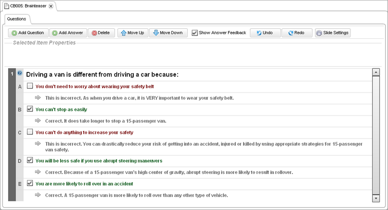Uncheck answer D abrupt steering maneuvers
The width and height of the screenshot is (388, 210).
(30, 160)
